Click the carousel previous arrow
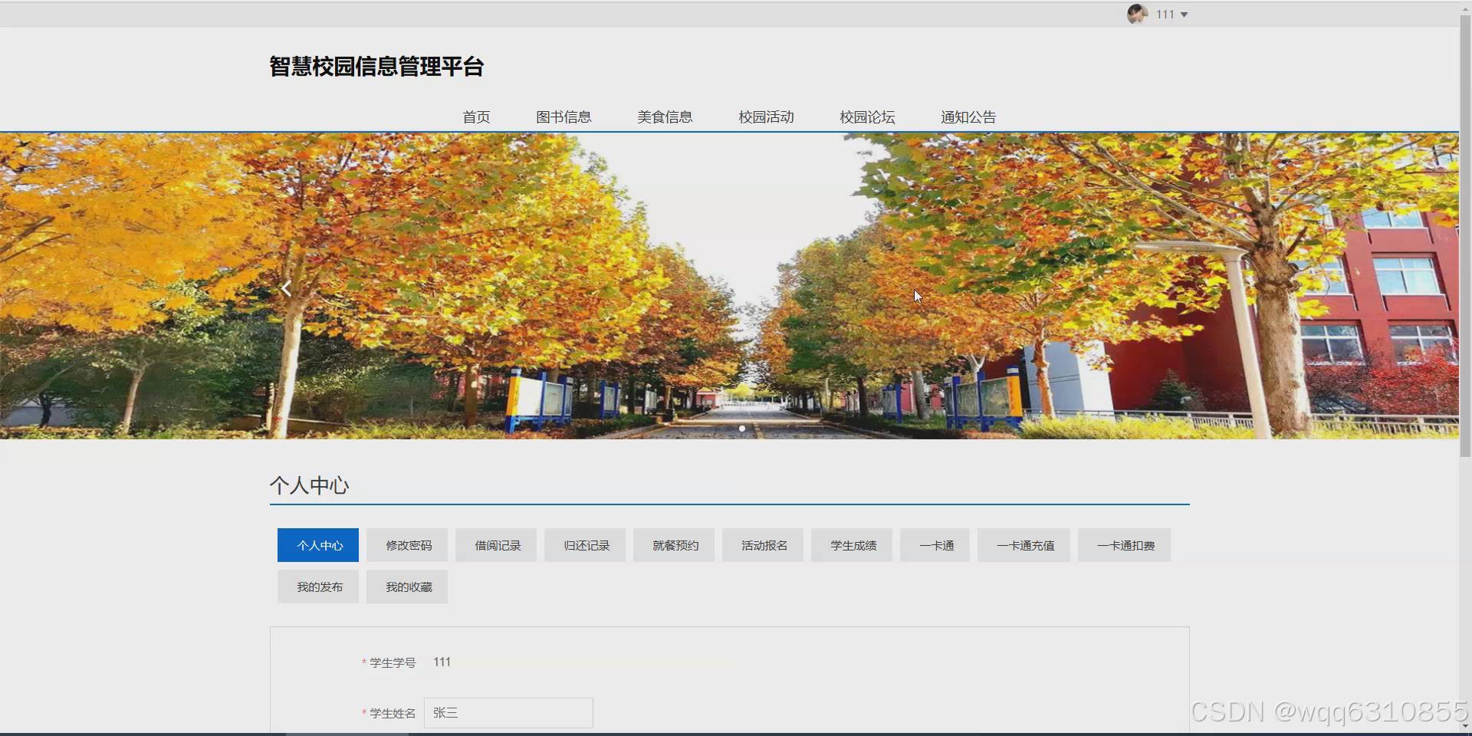Screen dimensions: 1472x736 click(x=286, y=287)
